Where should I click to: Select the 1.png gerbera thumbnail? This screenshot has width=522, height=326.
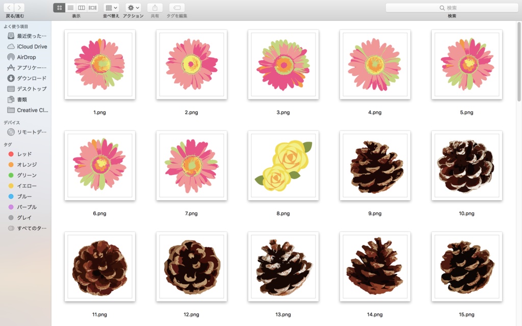click(100, 65)
